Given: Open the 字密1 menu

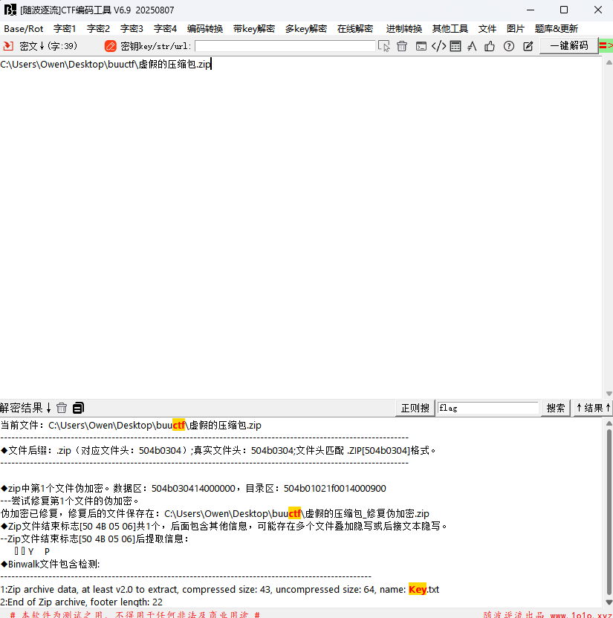Looking at the screenshot, I should 65,29.
